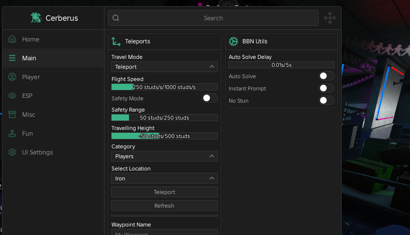The width and height of the screenshot is (410, 235).
Task: Click the Safety Range label
Action: pyautogui.click(x=128, y=110)
